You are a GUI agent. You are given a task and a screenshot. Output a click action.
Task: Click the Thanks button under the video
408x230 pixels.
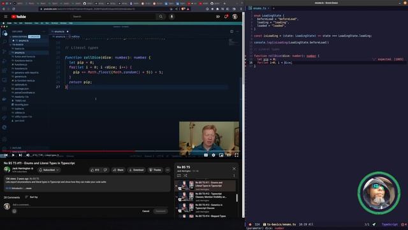click(156, 170)
